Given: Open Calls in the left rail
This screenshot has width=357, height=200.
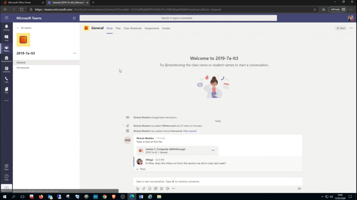Looking at the screenshot, I should point(6,79).
